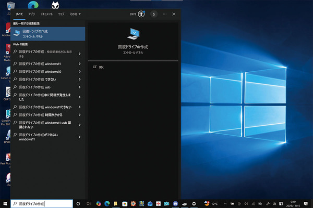This screenshot has width=313, height=208.
Task: Expand chevron for 回復ドライブの作成 usb
Action: tap(79, 87)
